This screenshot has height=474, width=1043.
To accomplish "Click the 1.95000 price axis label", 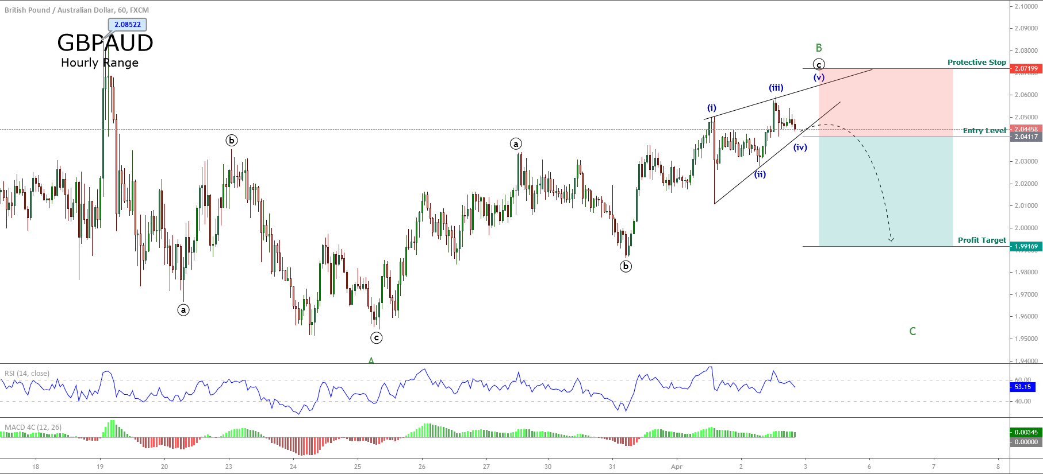I will tap(1026, 339).
